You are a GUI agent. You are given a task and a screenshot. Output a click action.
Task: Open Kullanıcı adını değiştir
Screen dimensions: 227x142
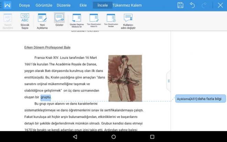[128, 21]
